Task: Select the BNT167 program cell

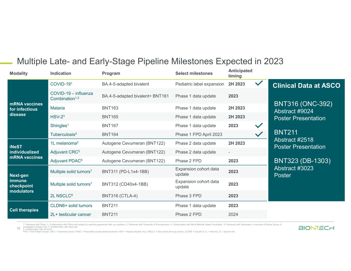Action: (x=110, y=125)
